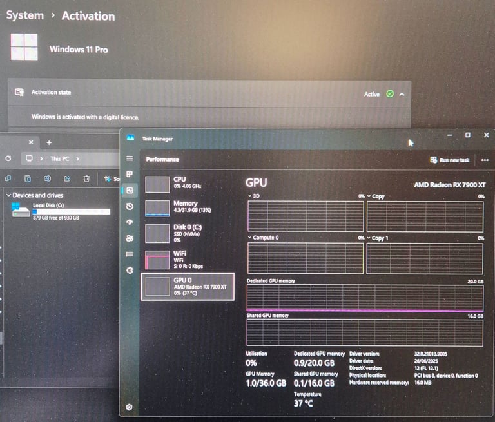Collapse the Devices and drives group
The image size is (495, 422).
(9, 195)
